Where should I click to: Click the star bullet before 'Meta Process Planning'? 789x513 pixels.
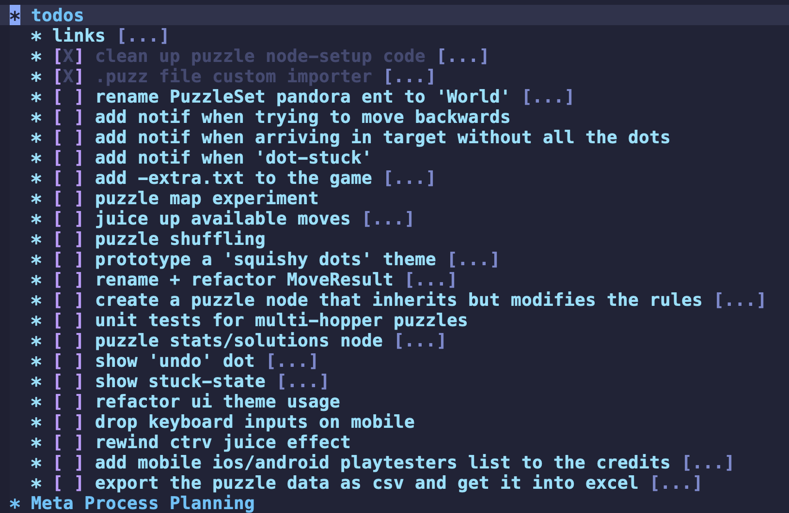(15, 504)
